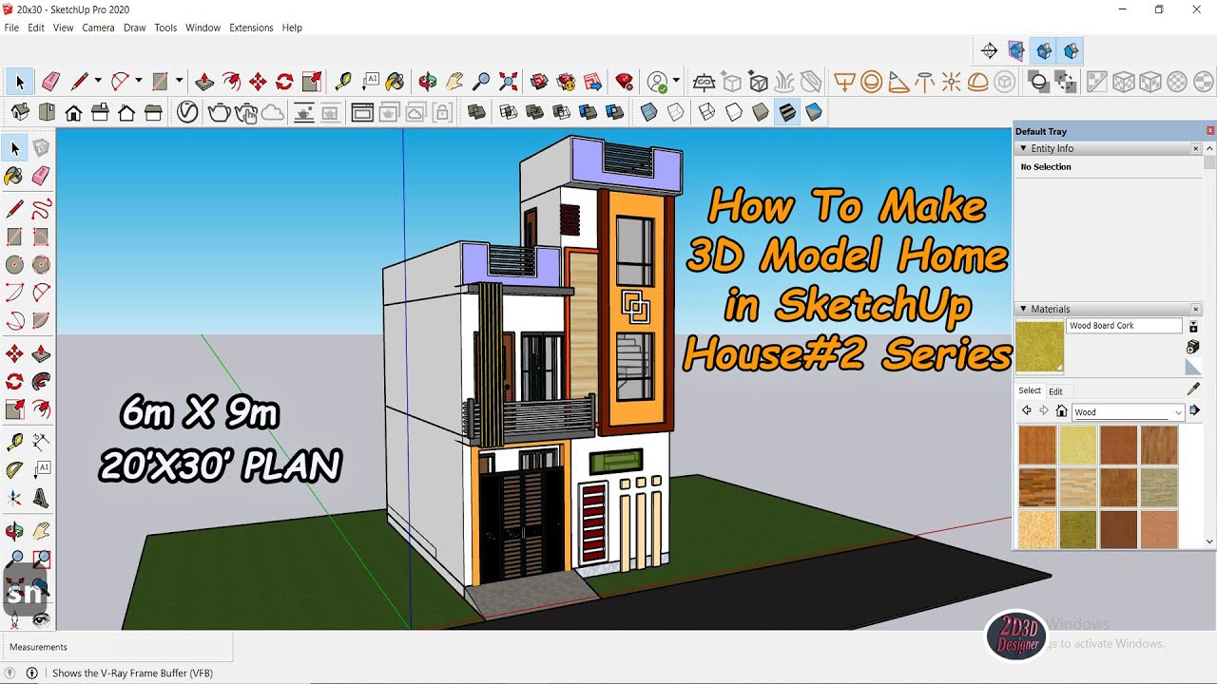This screenshot has width=1217, height=684.
Task: Click the Measurements box
Action: click(116, 647)
